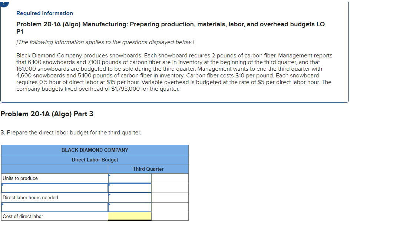Open the blank label cell under Units to produce
The height and width of the screenshot is (237, 420).
[54, 187]
